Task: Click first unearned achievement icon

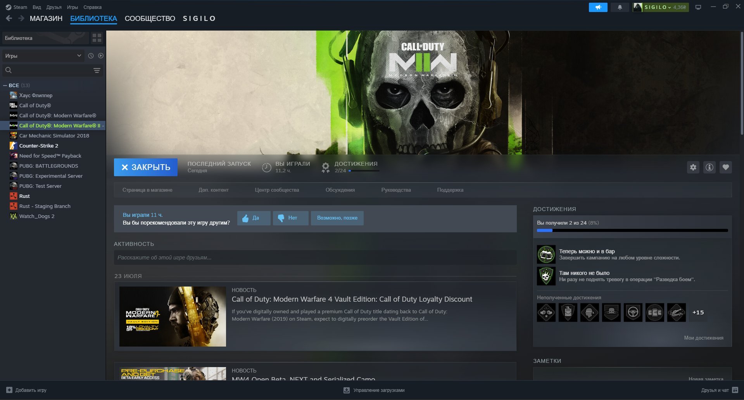Action: [x=546, y=312]
